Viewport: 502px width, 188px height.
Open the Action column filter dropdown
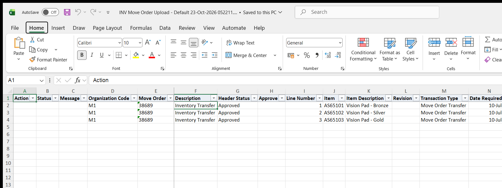pyautogui.click(x=33, y=98)
